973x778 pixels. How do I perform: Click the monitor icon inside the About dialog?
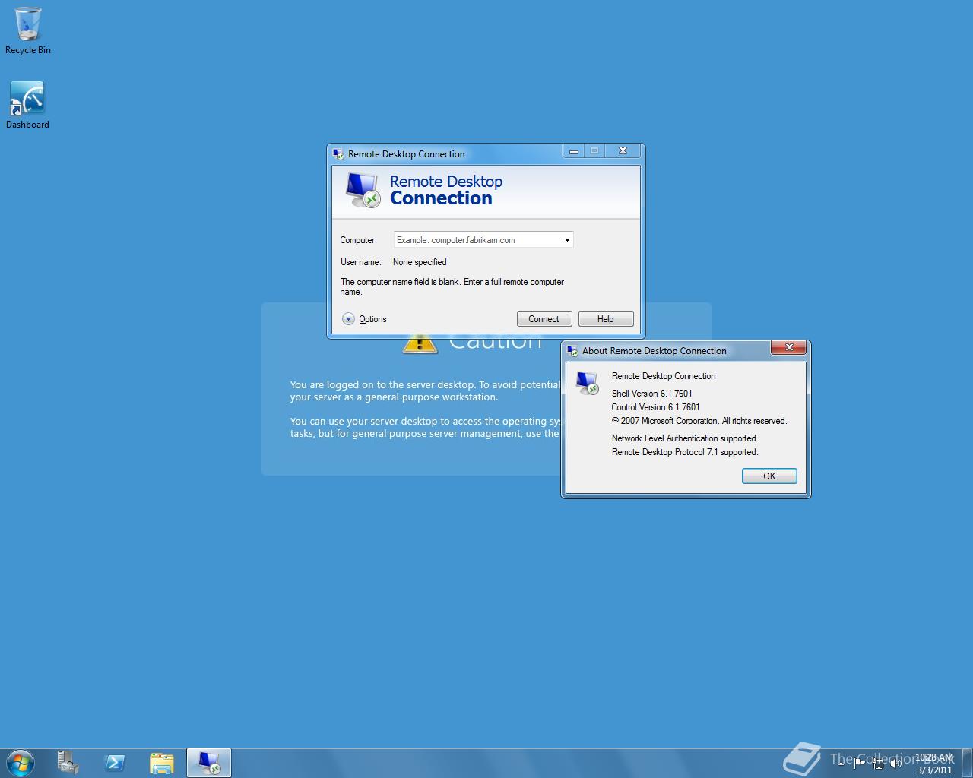tap(587, 382)
